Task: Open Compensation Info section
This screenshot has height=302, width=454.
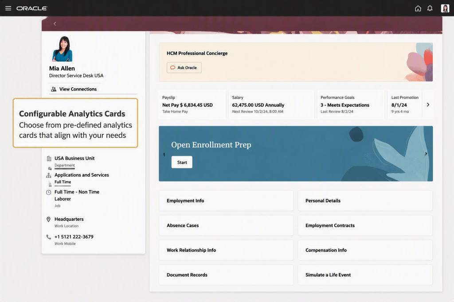Action: pyautogui.click(x=365, y=250)
